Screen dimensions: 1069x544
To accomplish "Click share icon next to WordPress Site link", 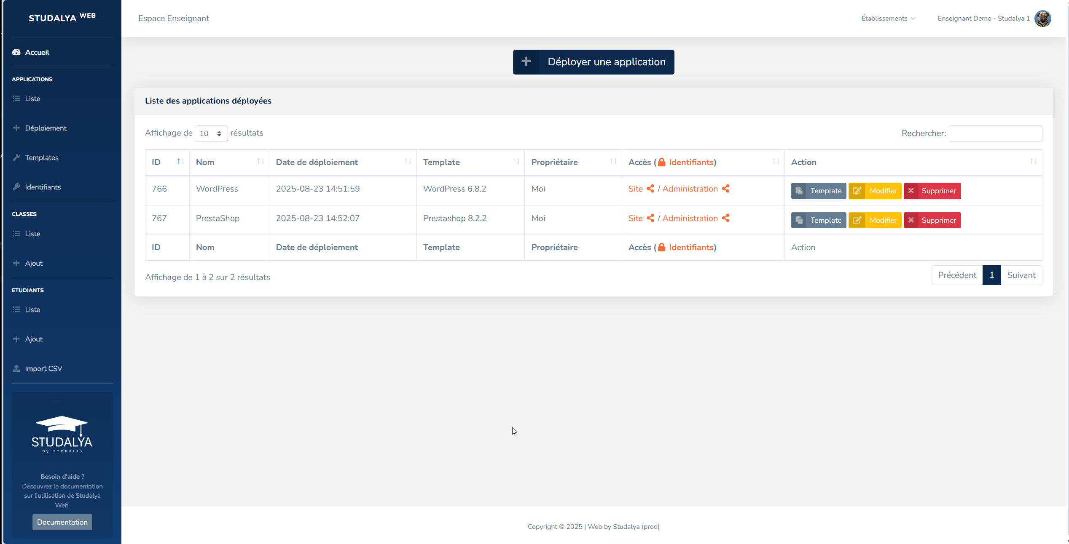I will pos(650,189).
